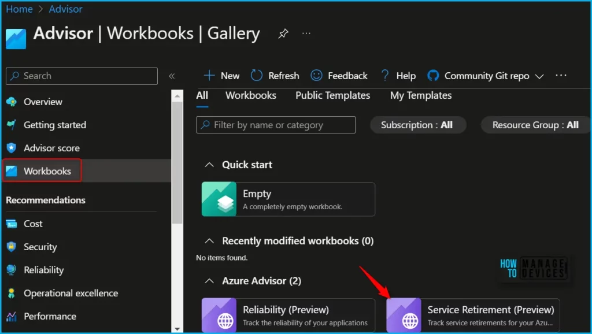Click the Overview cloud icon in sidebar
The height and width of the screenshot is (334, 592).
12,102
